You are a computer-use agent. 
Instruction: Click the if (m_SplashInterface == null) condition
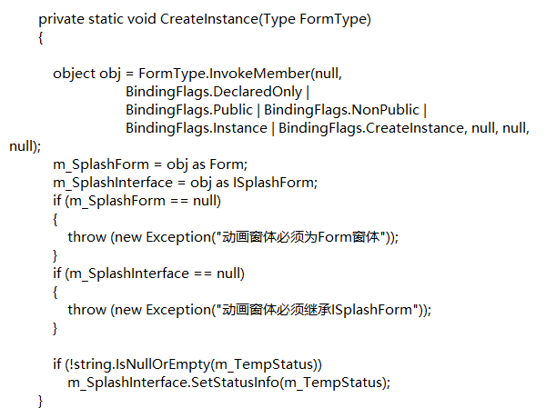(x=148, y=274)
